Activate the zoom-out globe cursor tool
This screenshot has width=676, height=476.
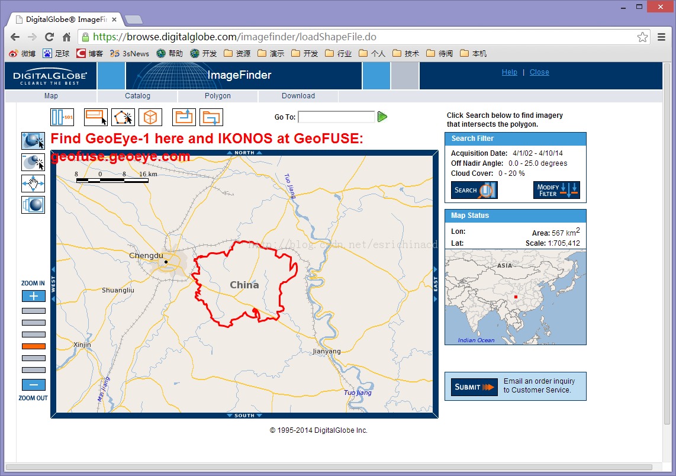(x=33, y=162)
